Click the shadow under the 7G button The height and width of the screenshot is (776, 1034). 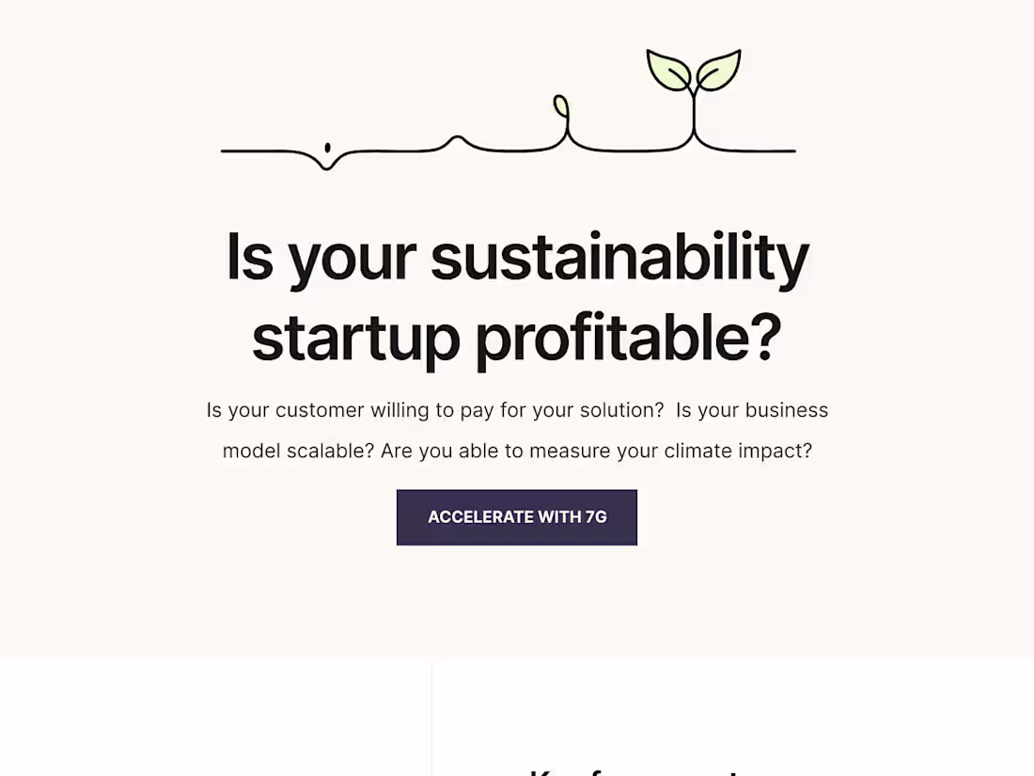pos(517,547)
